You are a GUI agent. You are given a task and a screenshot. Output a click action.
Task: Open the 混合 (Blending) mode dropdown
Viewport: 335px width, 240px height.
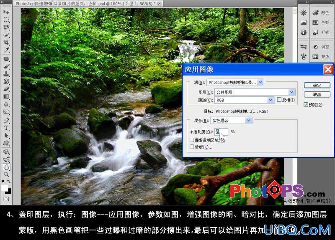tap(231, 121)
